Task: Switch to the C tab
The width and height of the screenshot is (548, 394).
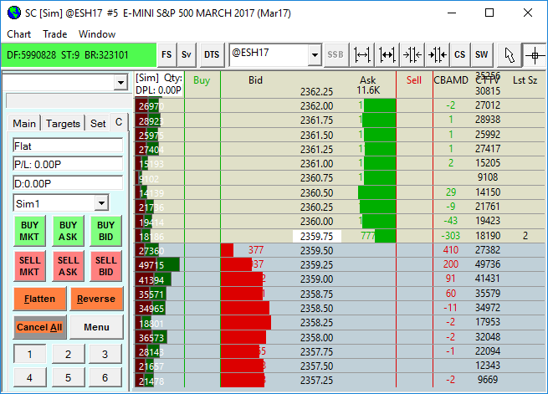Action: 119,122
